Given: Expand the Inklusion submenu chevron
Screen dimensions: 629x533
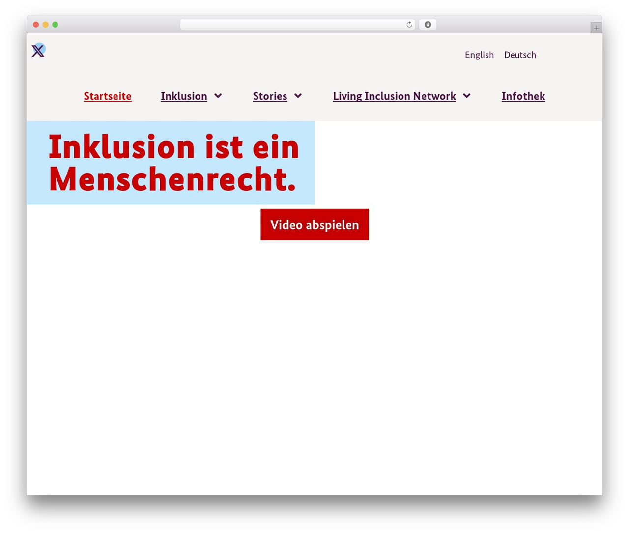Looking at the screenshot, I should pos(218,96).
